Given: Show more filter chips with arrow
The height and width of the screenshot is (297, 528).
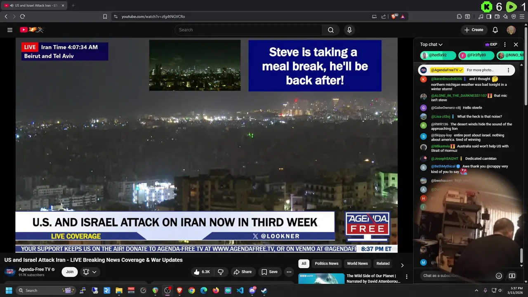Looking at the screenshot, I should tap(402, 265).
